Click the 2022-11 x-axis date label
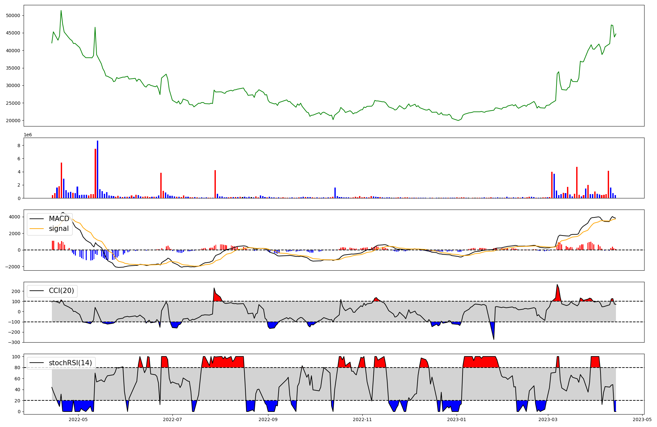 pyautogui.click(x=362, y=419)
